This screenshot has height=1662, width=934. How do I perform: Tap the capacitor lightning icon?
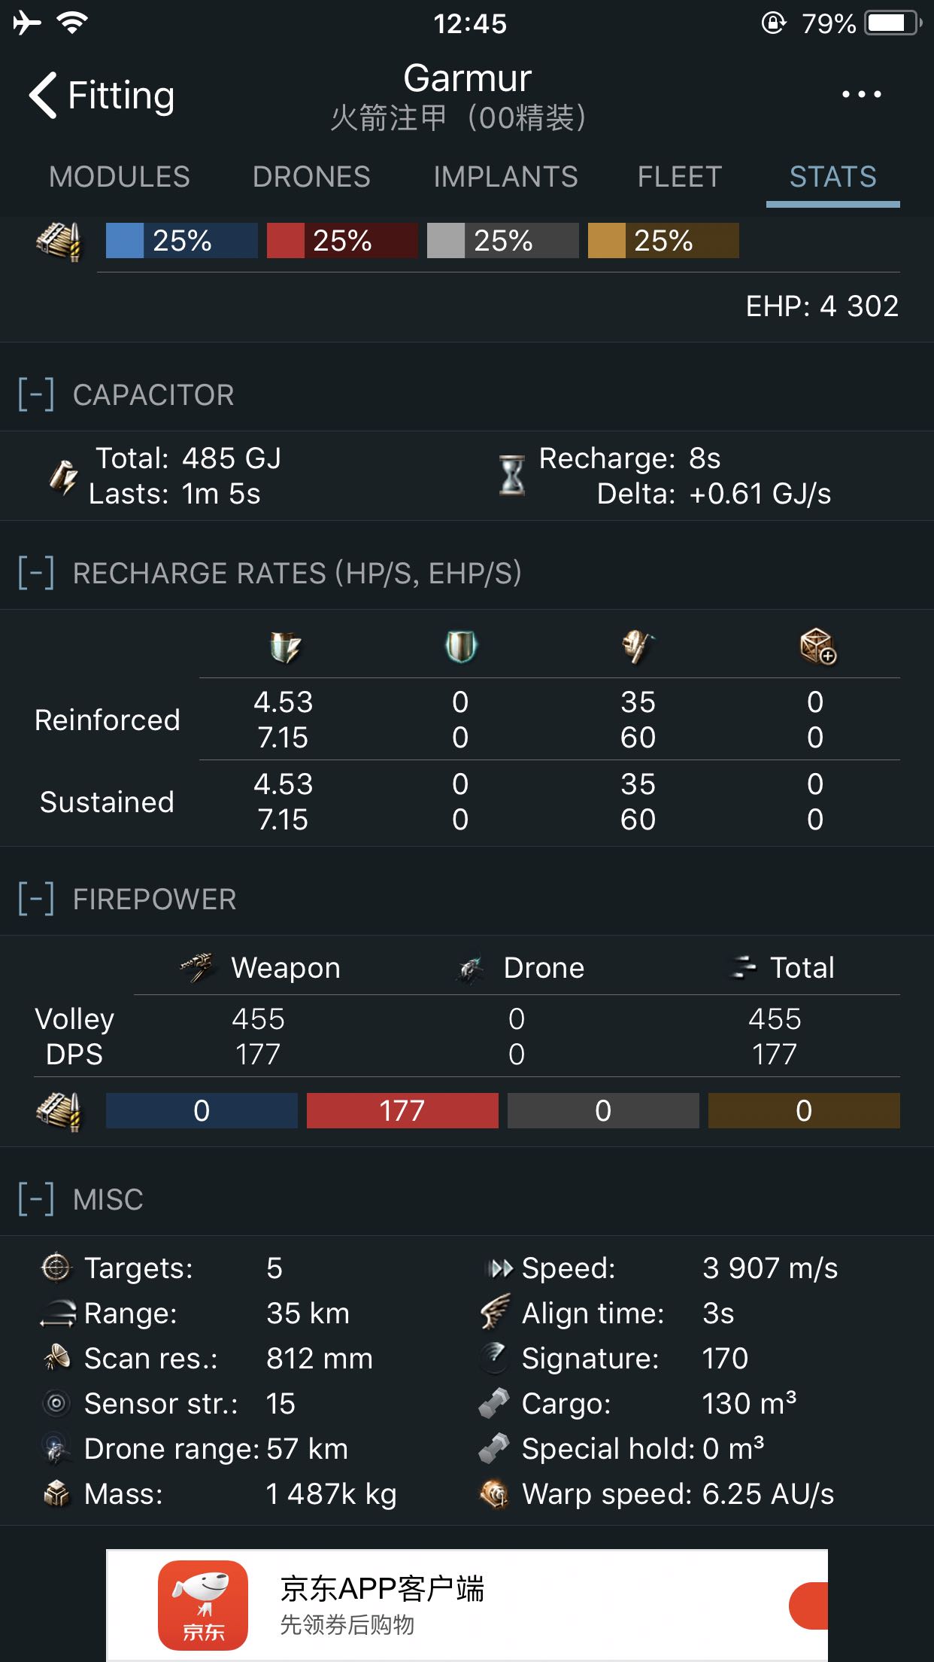coord(63,476)
